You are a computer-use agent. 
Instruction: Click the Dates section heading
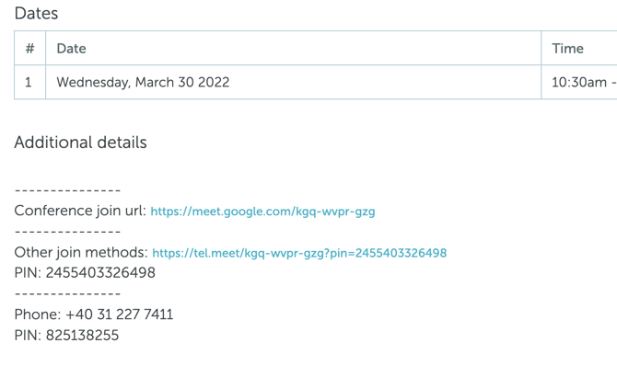(36, 14)
